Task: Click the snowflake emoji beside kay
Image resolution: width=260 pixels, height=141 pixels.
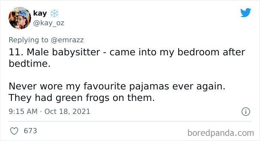Action: pyautogui.click(x=54, y=13)
